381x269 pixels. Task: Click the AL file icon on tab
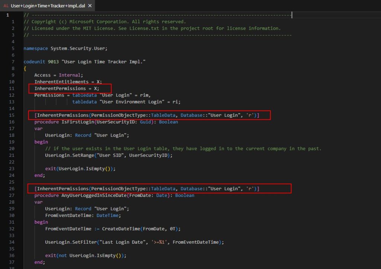[x=6, y=6]
